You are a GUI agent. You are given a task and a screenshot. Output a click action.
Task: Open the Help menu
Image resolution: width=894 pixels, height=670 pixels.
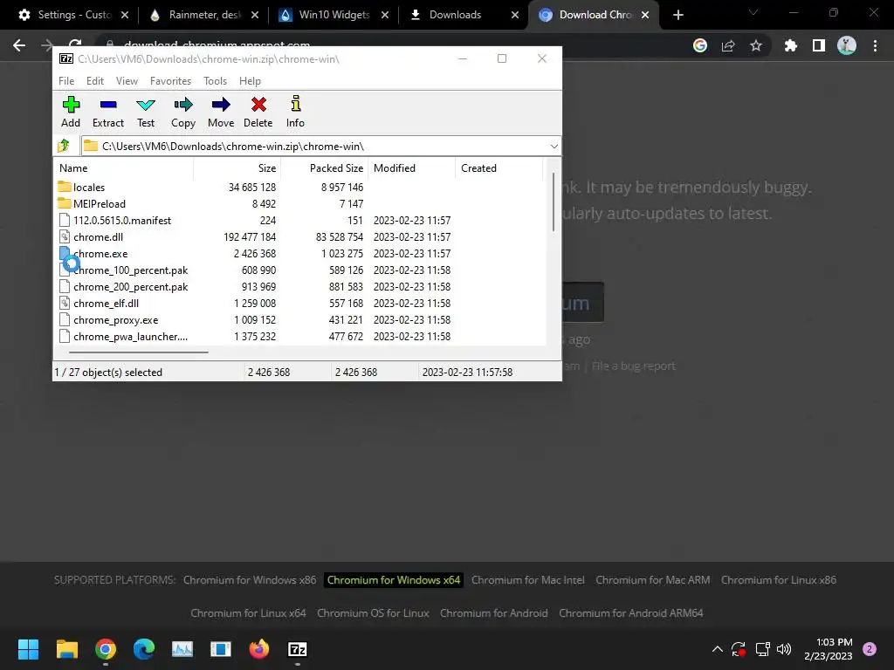point(250,81)
